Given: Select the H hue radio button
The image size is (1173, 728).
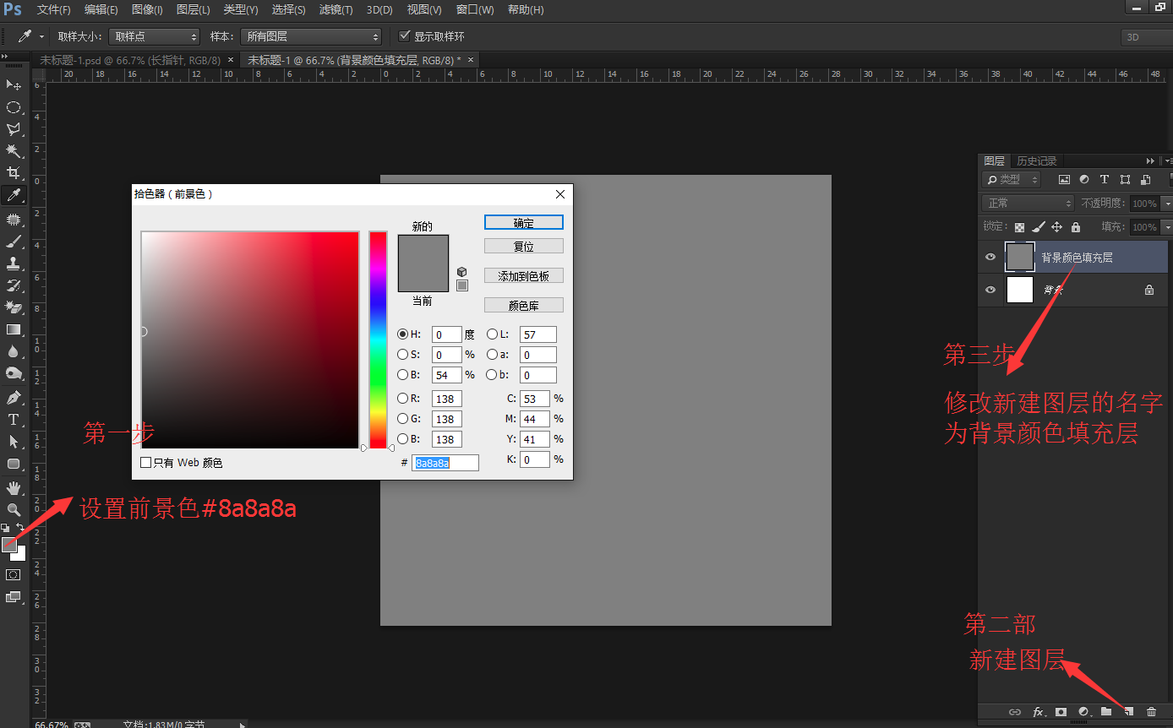Looking at the screenshot, I should (403, 334).
